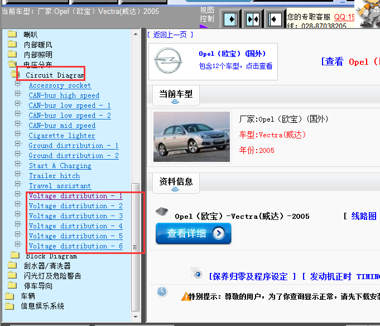Click the 查看 Opel link at right
The image size is (380, 326).
coord(349,61)
